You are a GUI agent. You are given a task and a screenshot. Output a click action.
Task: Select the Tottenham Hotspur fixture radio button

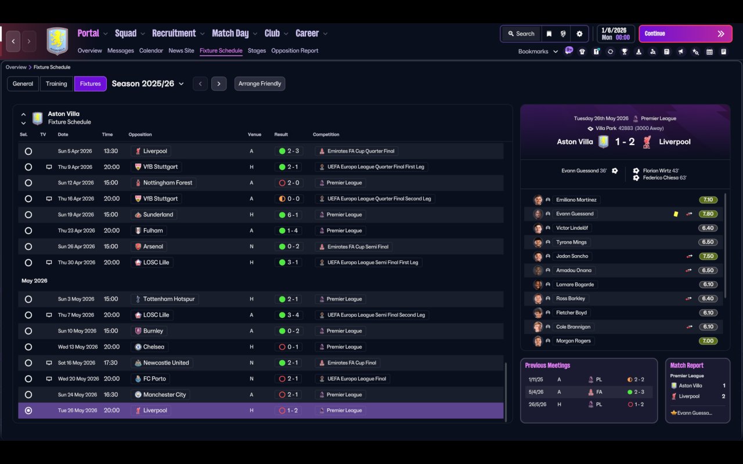pyautogui.click(x=28, y=299)
